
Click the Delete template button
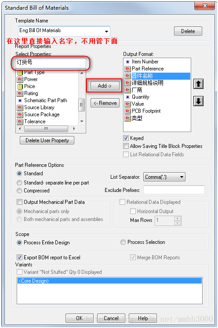pos(188,31)
